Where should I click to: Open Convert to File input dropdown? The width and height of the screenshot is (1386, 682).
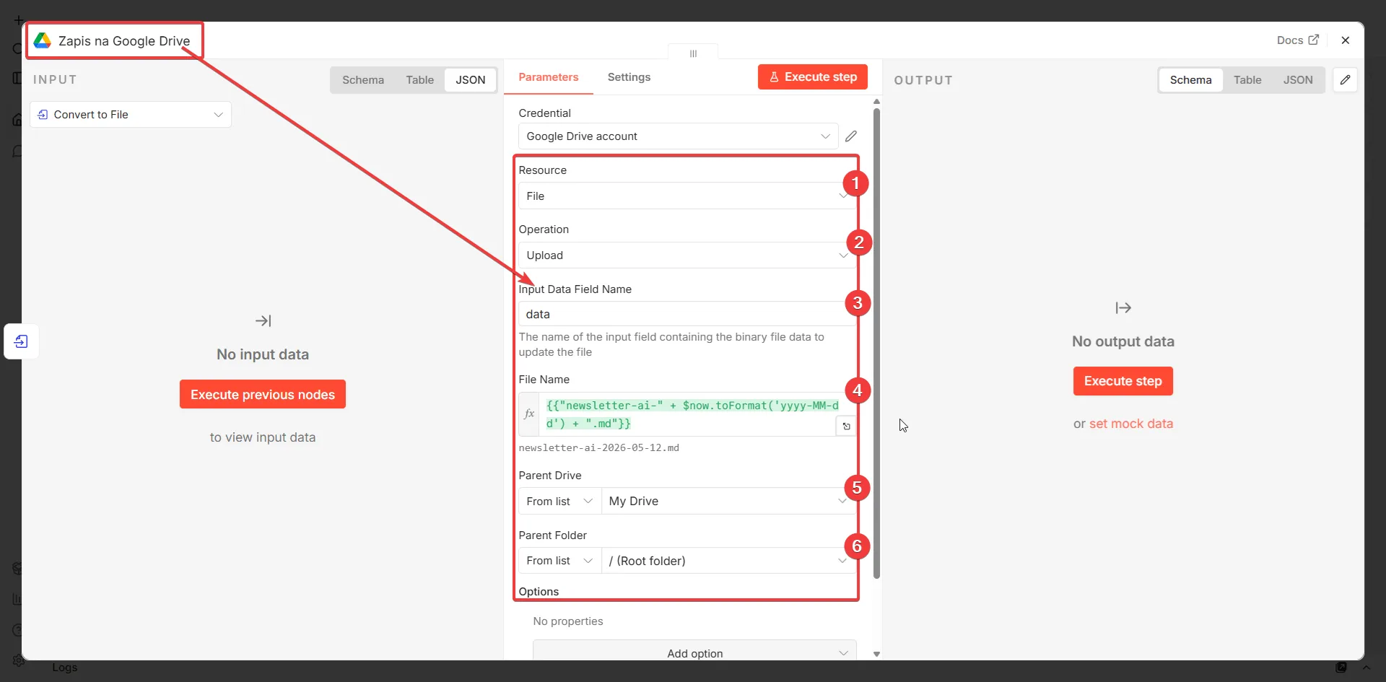click(x=131, y=115)
